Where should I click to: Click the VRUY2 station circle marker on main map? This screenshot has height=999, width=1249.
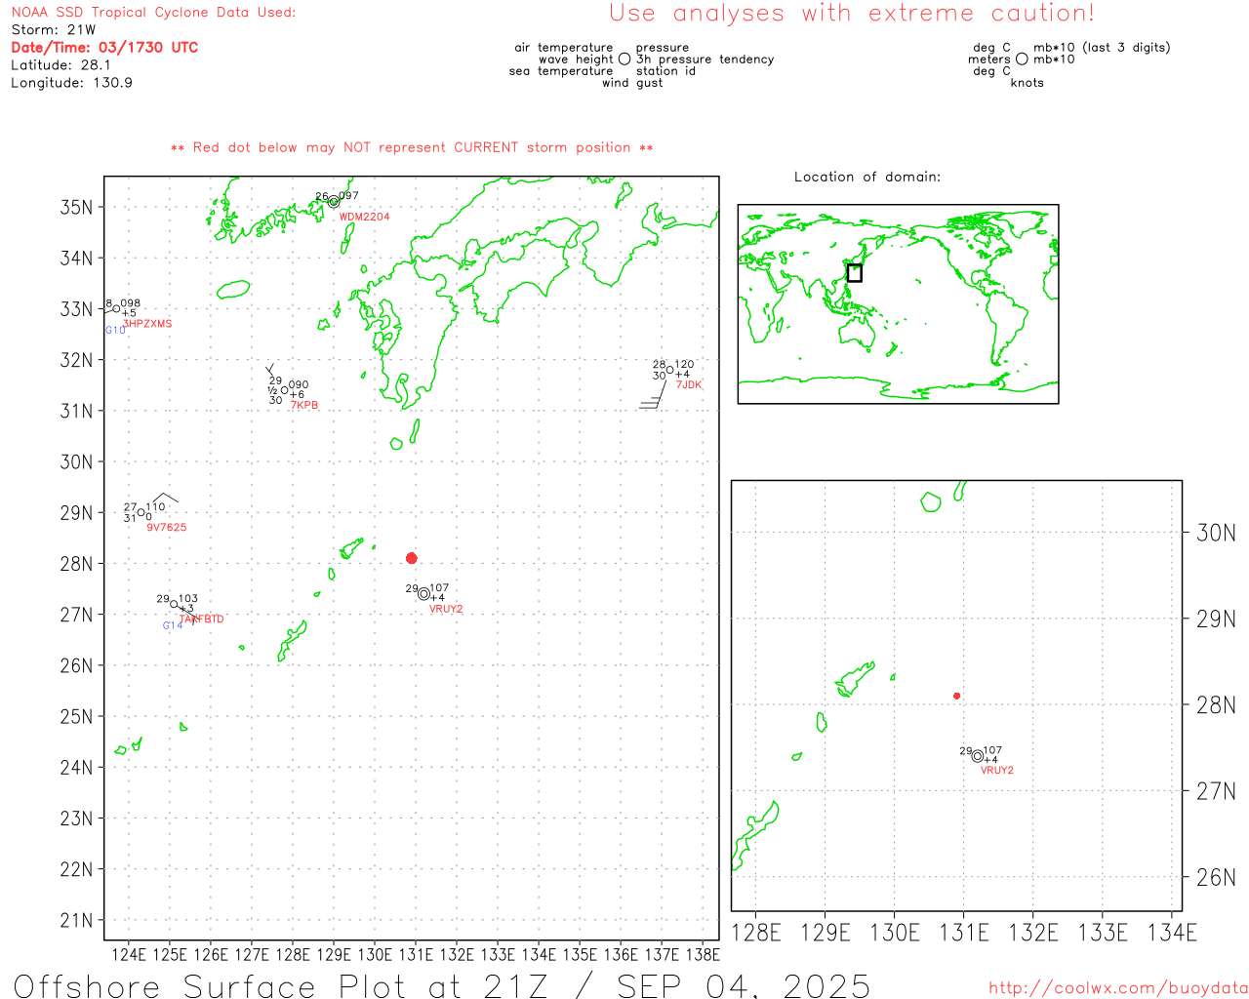[x=423, y=593]
